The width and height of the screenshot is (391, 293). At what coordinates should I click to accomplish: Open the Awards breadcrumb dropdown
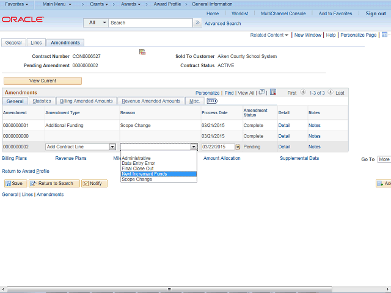[x=131, y=4]
